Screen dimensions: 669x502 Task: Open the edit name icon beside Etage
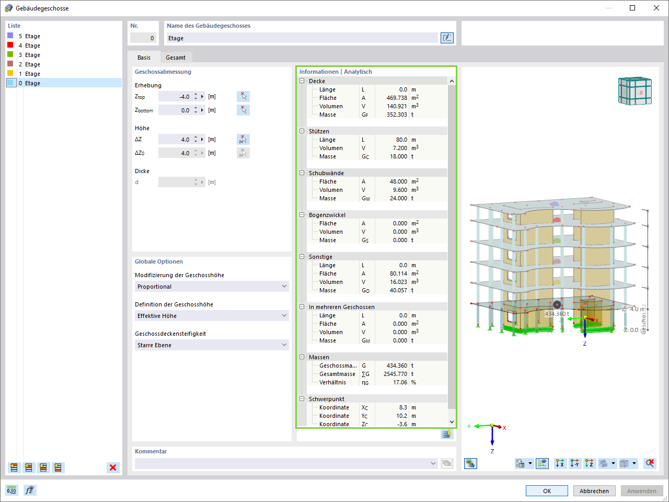(447, 38)
